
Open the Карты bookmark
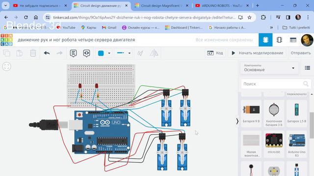(x=89, y=27)
